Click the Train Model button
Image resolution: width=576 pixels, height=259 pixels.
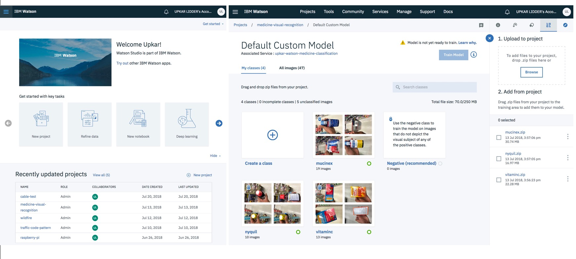click(x=453, y=55)
